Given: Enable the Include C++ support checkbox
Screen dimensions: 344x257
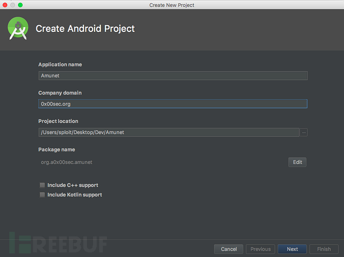Looking at the screenshot, I should click(42, 185).
